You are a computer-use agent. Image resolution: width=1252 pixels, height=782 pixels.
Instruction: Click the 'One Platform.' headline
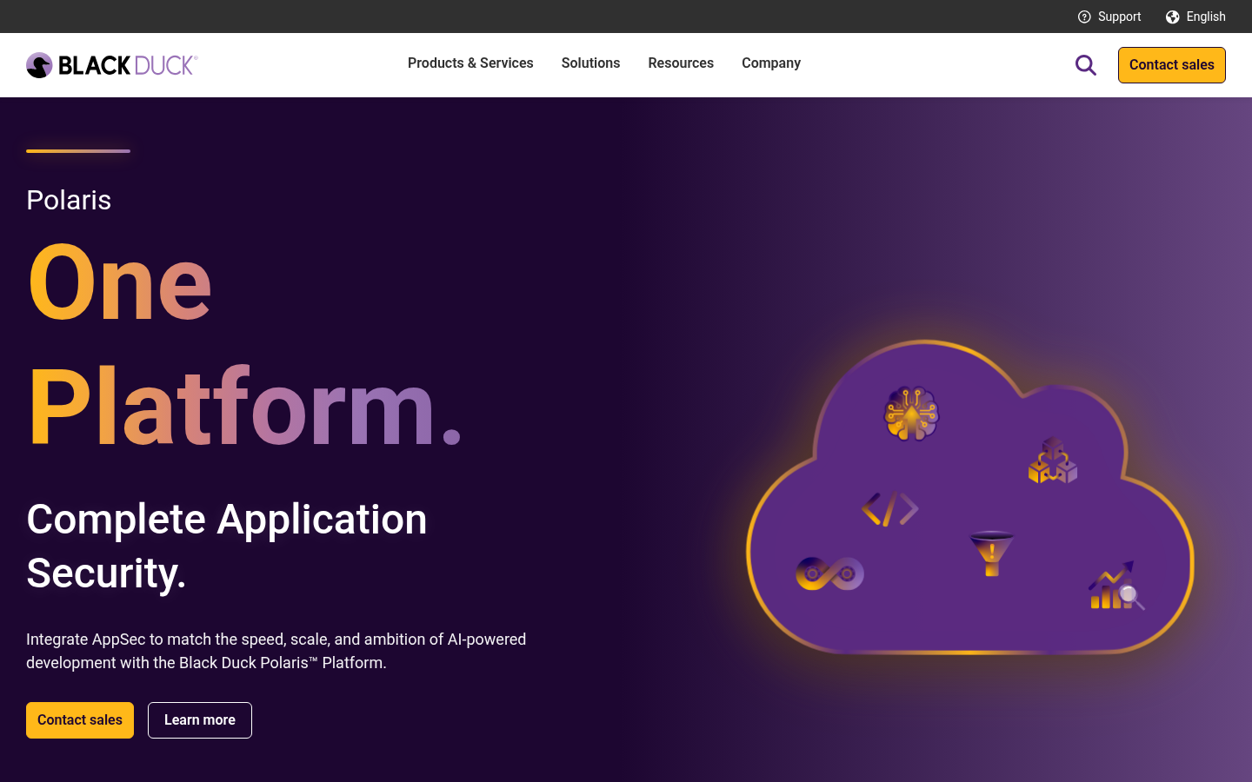pyautogui.click(x=244, y=344)
